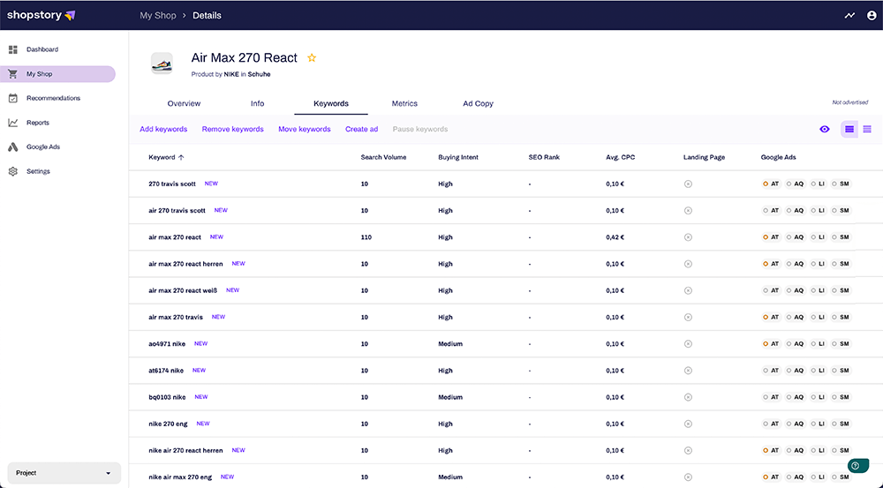
Task: Open Recommendations in the sidebar
Action: click(x=53, y=98)
